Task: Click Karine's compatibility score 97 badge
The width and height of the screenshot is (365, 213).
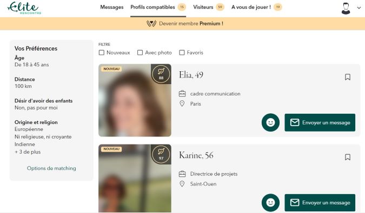Action: click(x=161, y=154)
